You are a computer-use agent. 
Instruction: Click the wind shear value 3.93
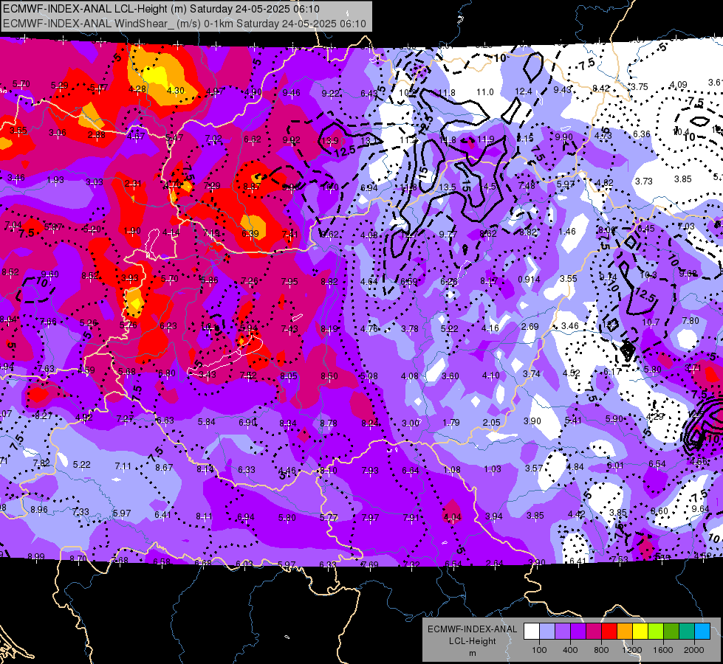129,277
